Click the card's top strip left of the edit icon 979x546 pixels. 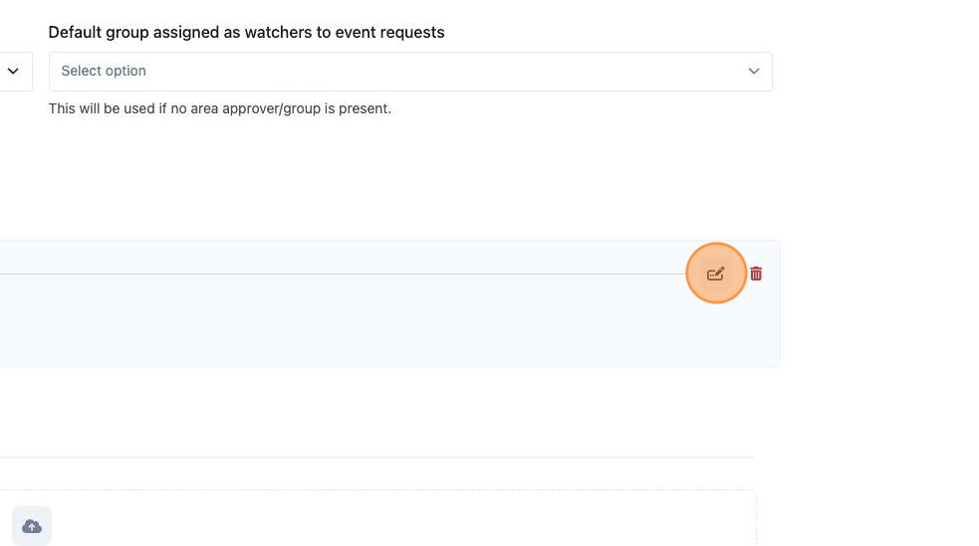tap(344, 257)
